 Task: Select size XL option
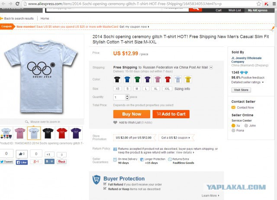tap(155, 88)
